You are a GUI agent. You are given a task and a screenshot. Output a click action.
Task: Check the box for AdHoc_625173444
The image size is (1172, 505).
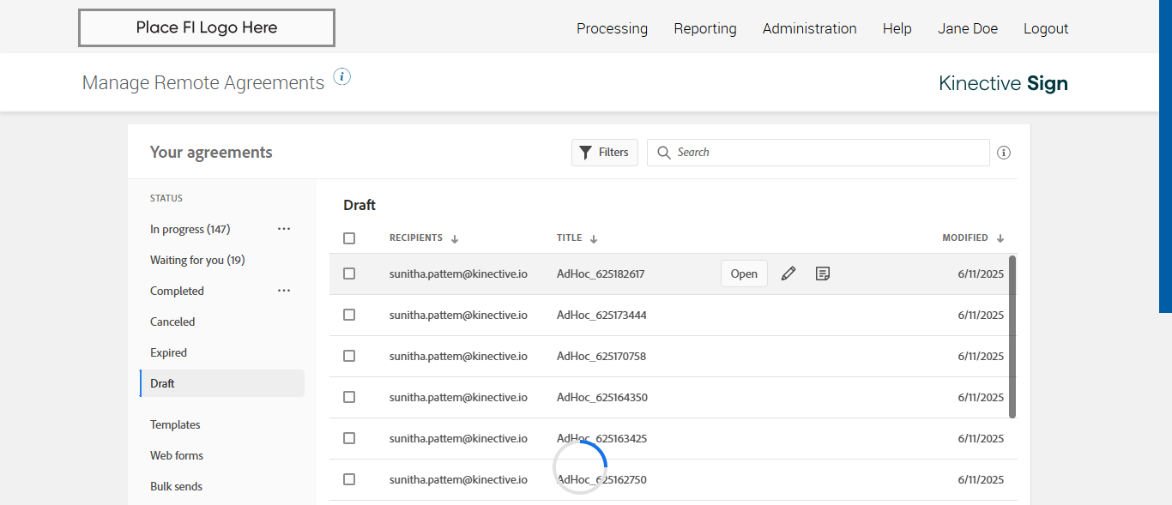pos(349,315)
